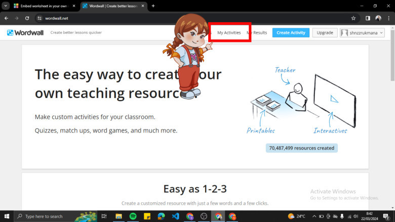Switch to Embed worksheet browser tab
The height and width of the screenshot is (222, 395).
point(44,6)
